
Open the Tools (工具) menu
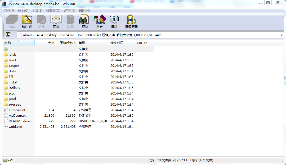click(x=37, y=11)
